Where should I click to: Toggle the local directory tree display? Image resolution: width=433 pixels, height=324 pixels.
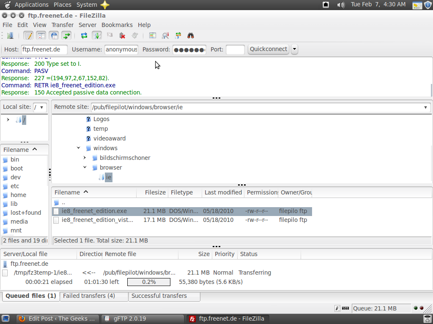(41, 35)
